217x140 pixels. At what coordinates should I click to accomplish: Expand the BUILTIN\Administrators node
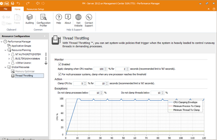pyautogui.click(x=9, y=59)
